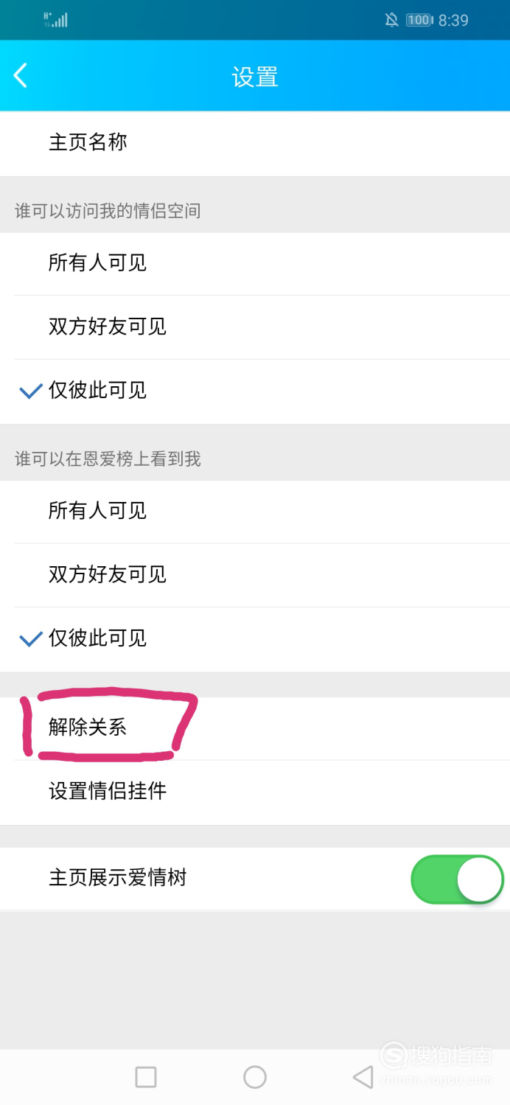The height and width of the screenshot is (1105, 510).
Task: Choose 仅彼此可见 under 恩爱榜 section
Action: [255, 639]
